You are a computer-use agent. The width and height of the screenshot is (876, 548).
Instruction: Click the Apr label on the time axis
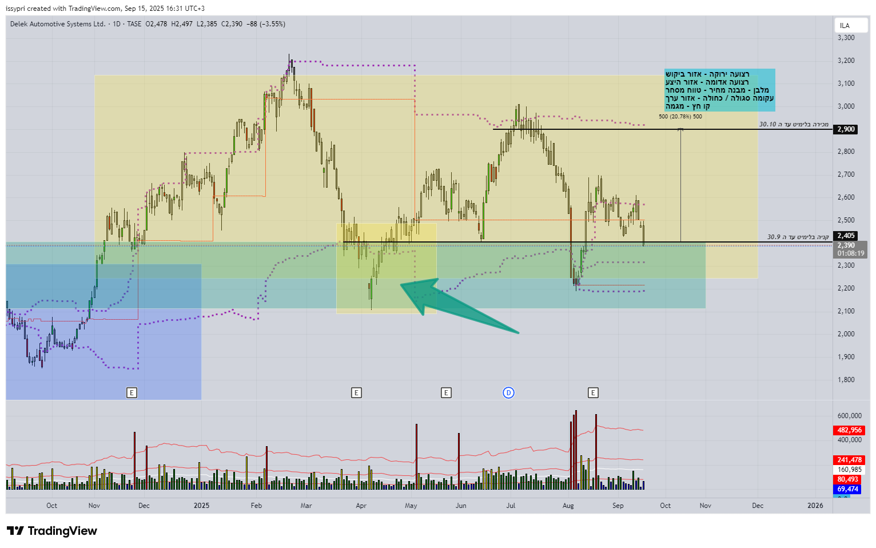pos(361,506)
